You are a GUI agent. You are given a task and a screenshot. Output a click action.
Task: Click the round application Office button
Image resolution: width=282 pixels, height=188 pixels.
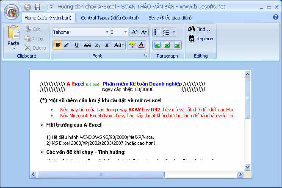(11, 12)
